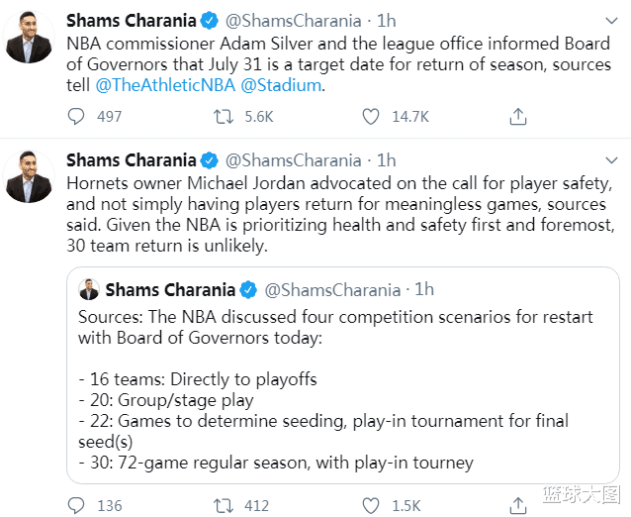
Task: Retweet the July 31 return tweet
Action: click(x=224, y=117)
